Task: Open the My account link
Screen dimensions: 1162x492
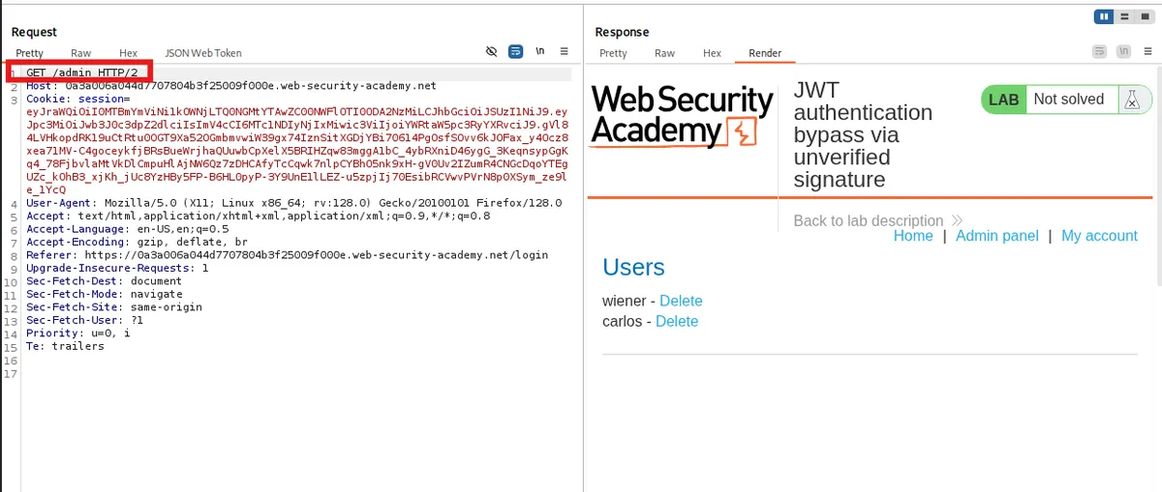Action: pos(1099,236)
